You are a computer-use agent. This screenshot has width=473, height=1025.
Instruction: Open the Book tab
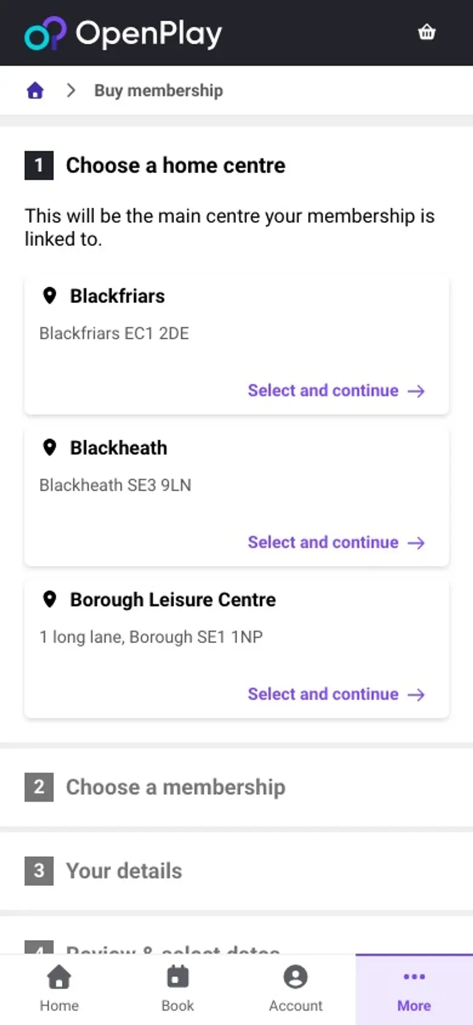tap(178, 989)
